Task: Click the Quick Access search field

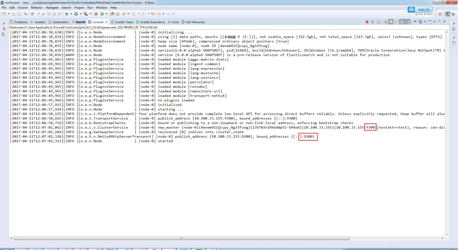Action: pos(423,14)
